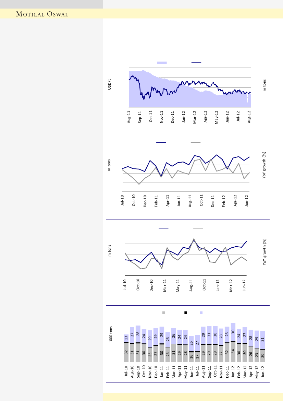Select lavender square legend marker above bar chart
283x401 pixels.
tap(201, 312)
